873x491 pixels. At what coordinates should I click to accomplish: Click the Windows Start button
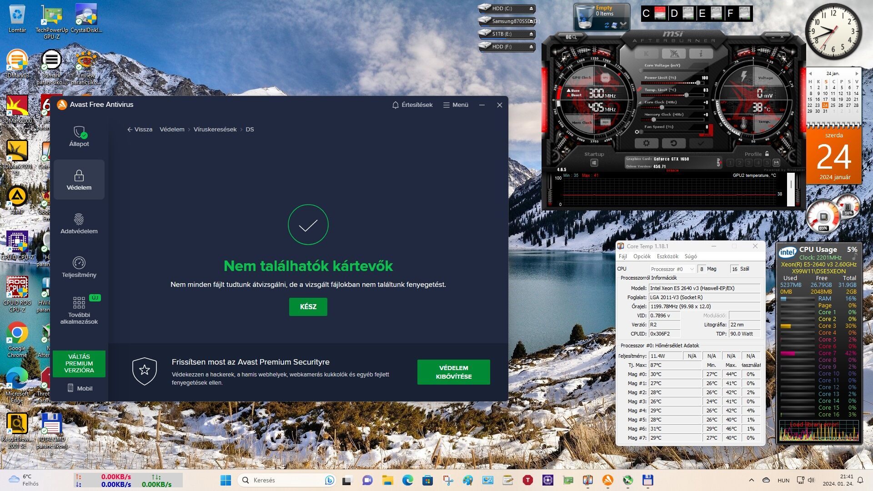click(x=226, y=480)
